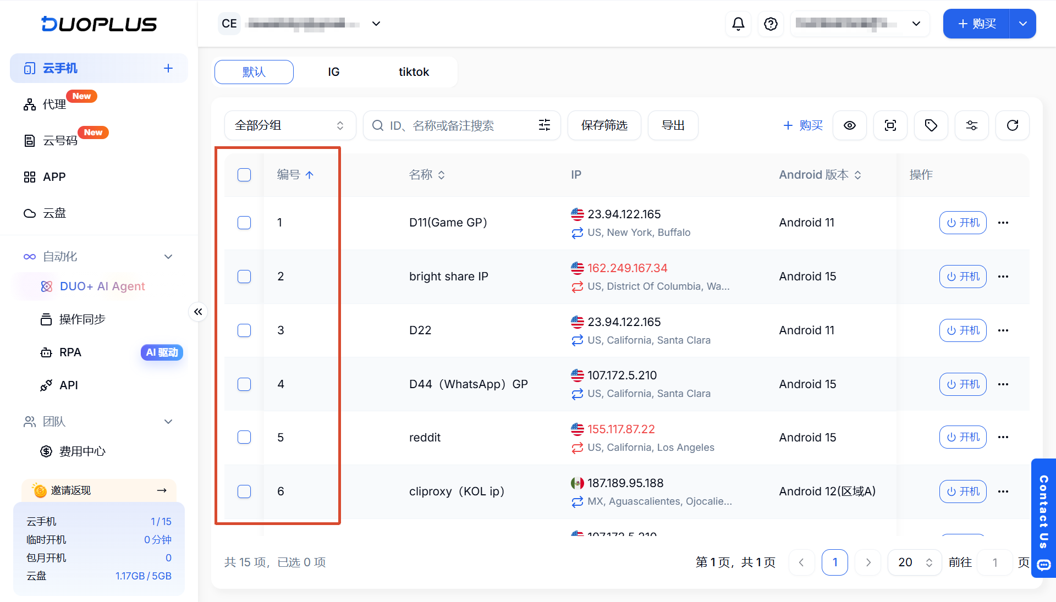Switch to the IG tab
The width and height of the screenshot is (1056, 602).
pos(333,72)
